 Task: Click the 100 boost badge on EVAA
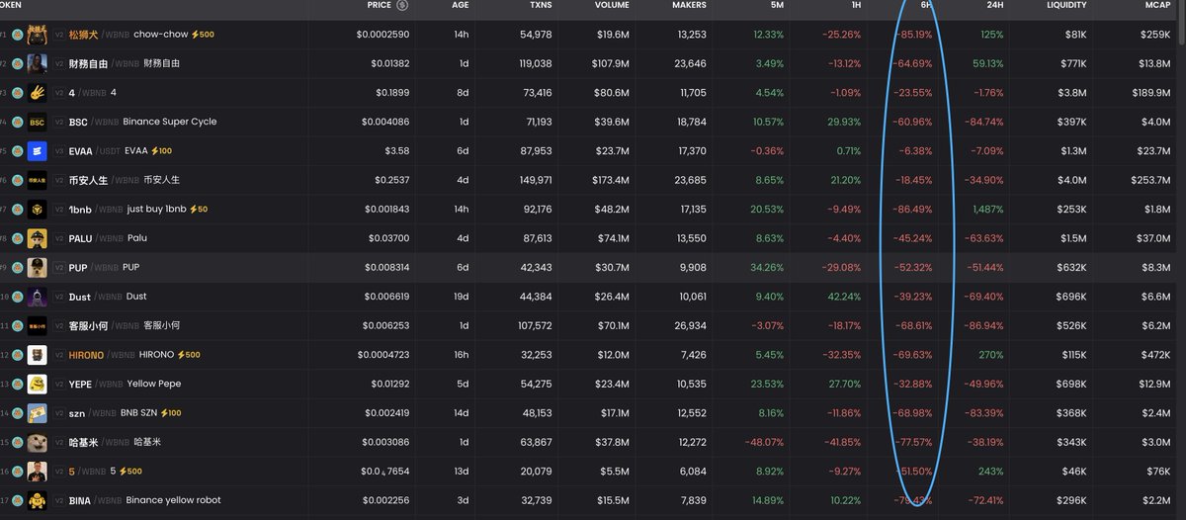(160, 151)
